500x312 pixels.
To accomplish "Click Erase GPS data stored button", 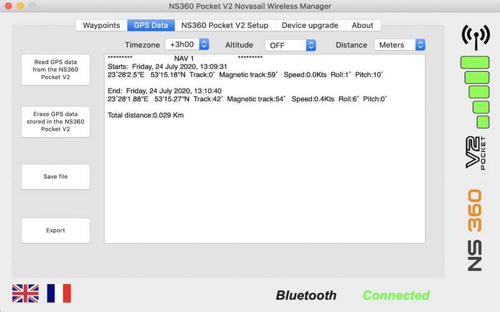I will tap(56, 122).
